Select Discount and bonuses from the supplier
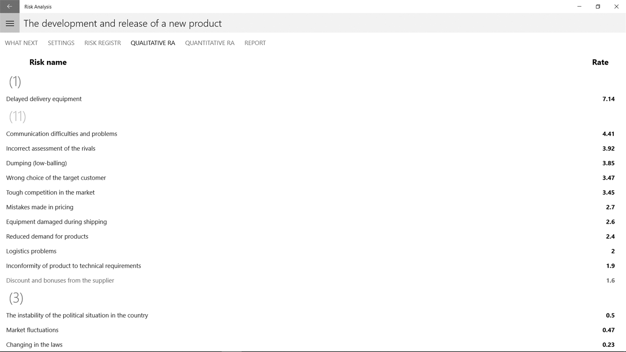This screenshot has height=352, width=626. [60, 281]
